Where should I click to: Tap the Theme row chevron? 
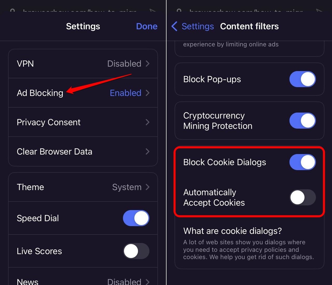[x=148, y=187]
